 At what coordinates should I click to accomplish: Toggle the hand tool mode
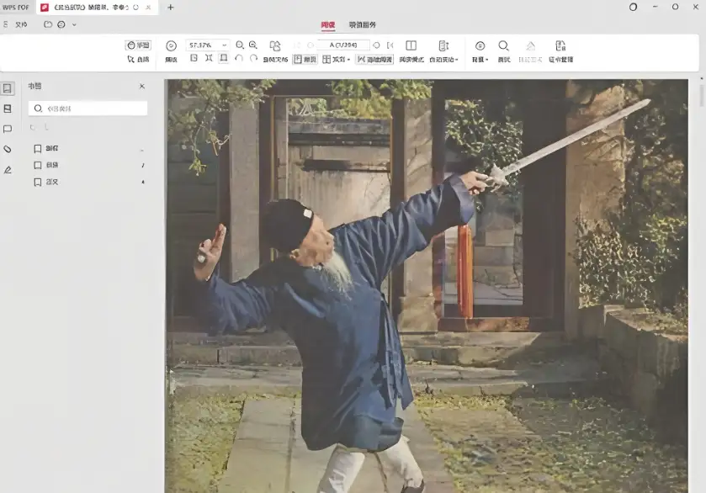[x=138, y=45]
